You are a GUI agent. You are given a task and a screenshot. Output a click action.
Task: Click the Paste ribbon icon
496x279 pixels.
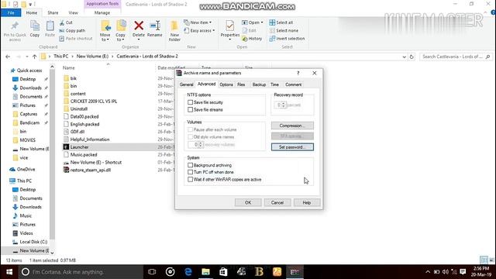(50, 26)
